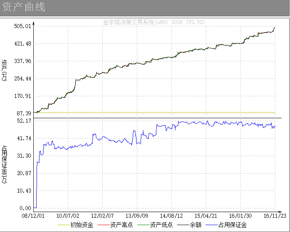Click the 14/08/12 date label

[171, 216]
